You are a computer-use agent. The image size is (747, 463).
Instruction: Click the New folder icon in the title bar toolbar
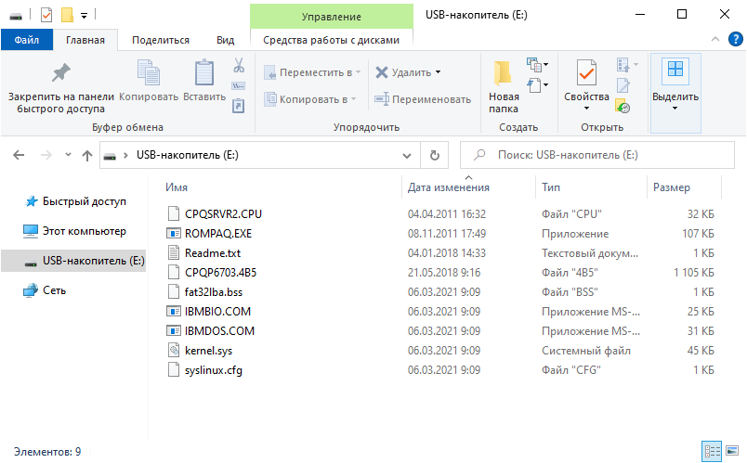(67, 15)
